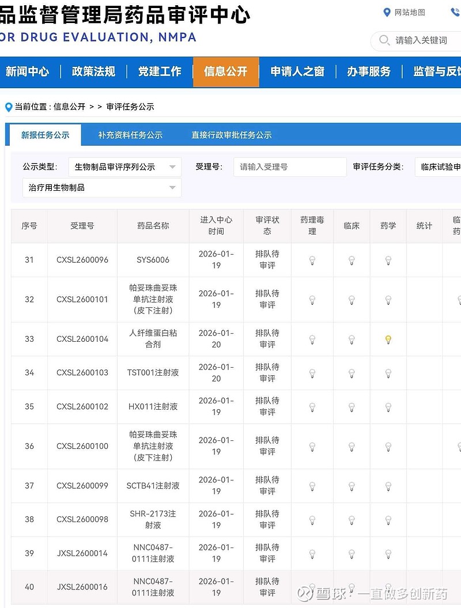The image size is (461, 608).
Task: Go to 申请人之窗 section
Action: pyautogui.click(x=297, y=71)
